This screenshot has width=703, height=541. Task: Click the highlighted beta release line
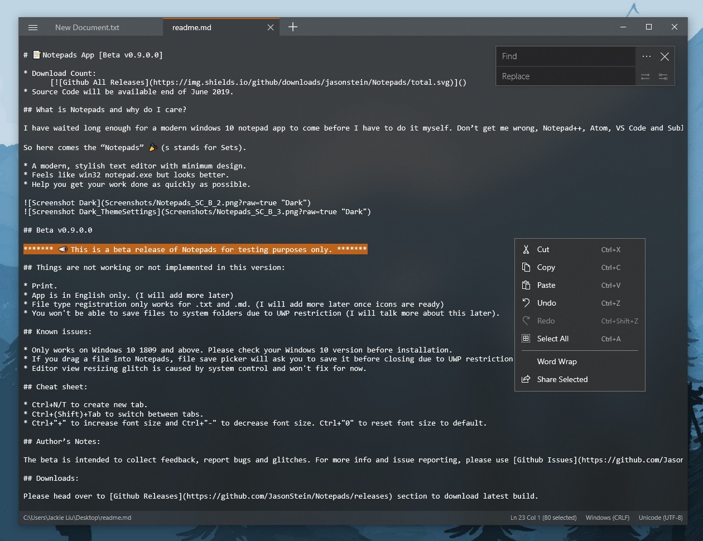(x=195, y=249)
